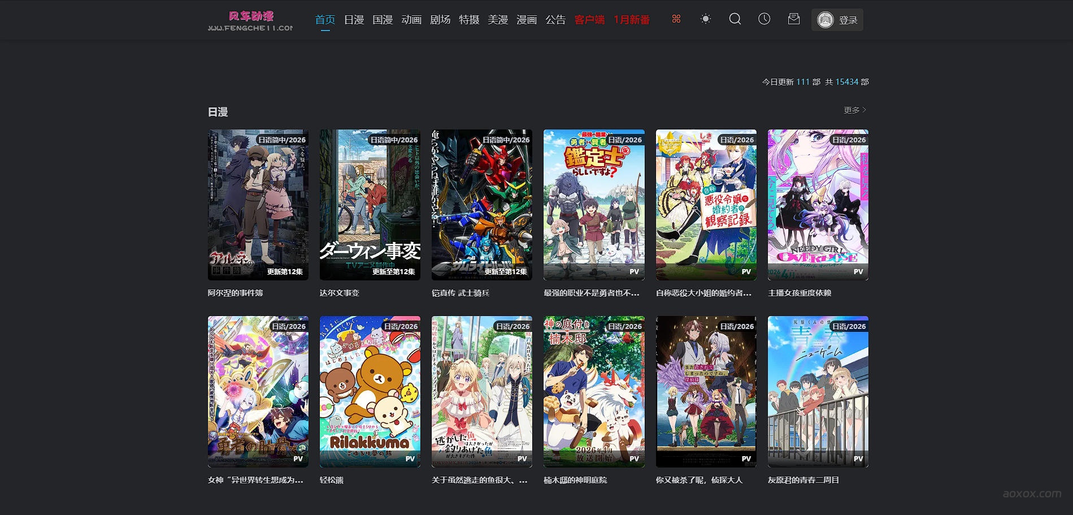Open the search magnifier icon
1073x515 pixels.
(735, 19)
